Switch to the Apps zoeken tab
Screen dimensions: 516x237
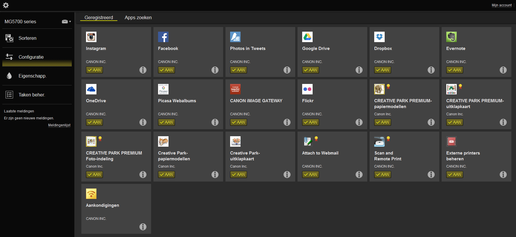click(138, 17)
